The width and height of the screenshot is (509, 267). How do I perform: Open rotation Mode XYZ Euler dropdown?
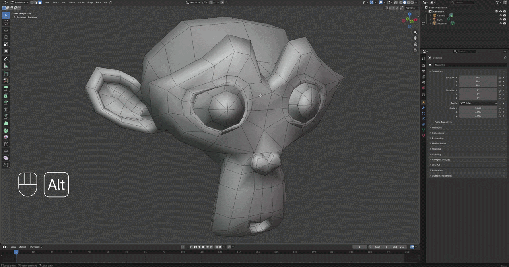(x=478, y=103)
